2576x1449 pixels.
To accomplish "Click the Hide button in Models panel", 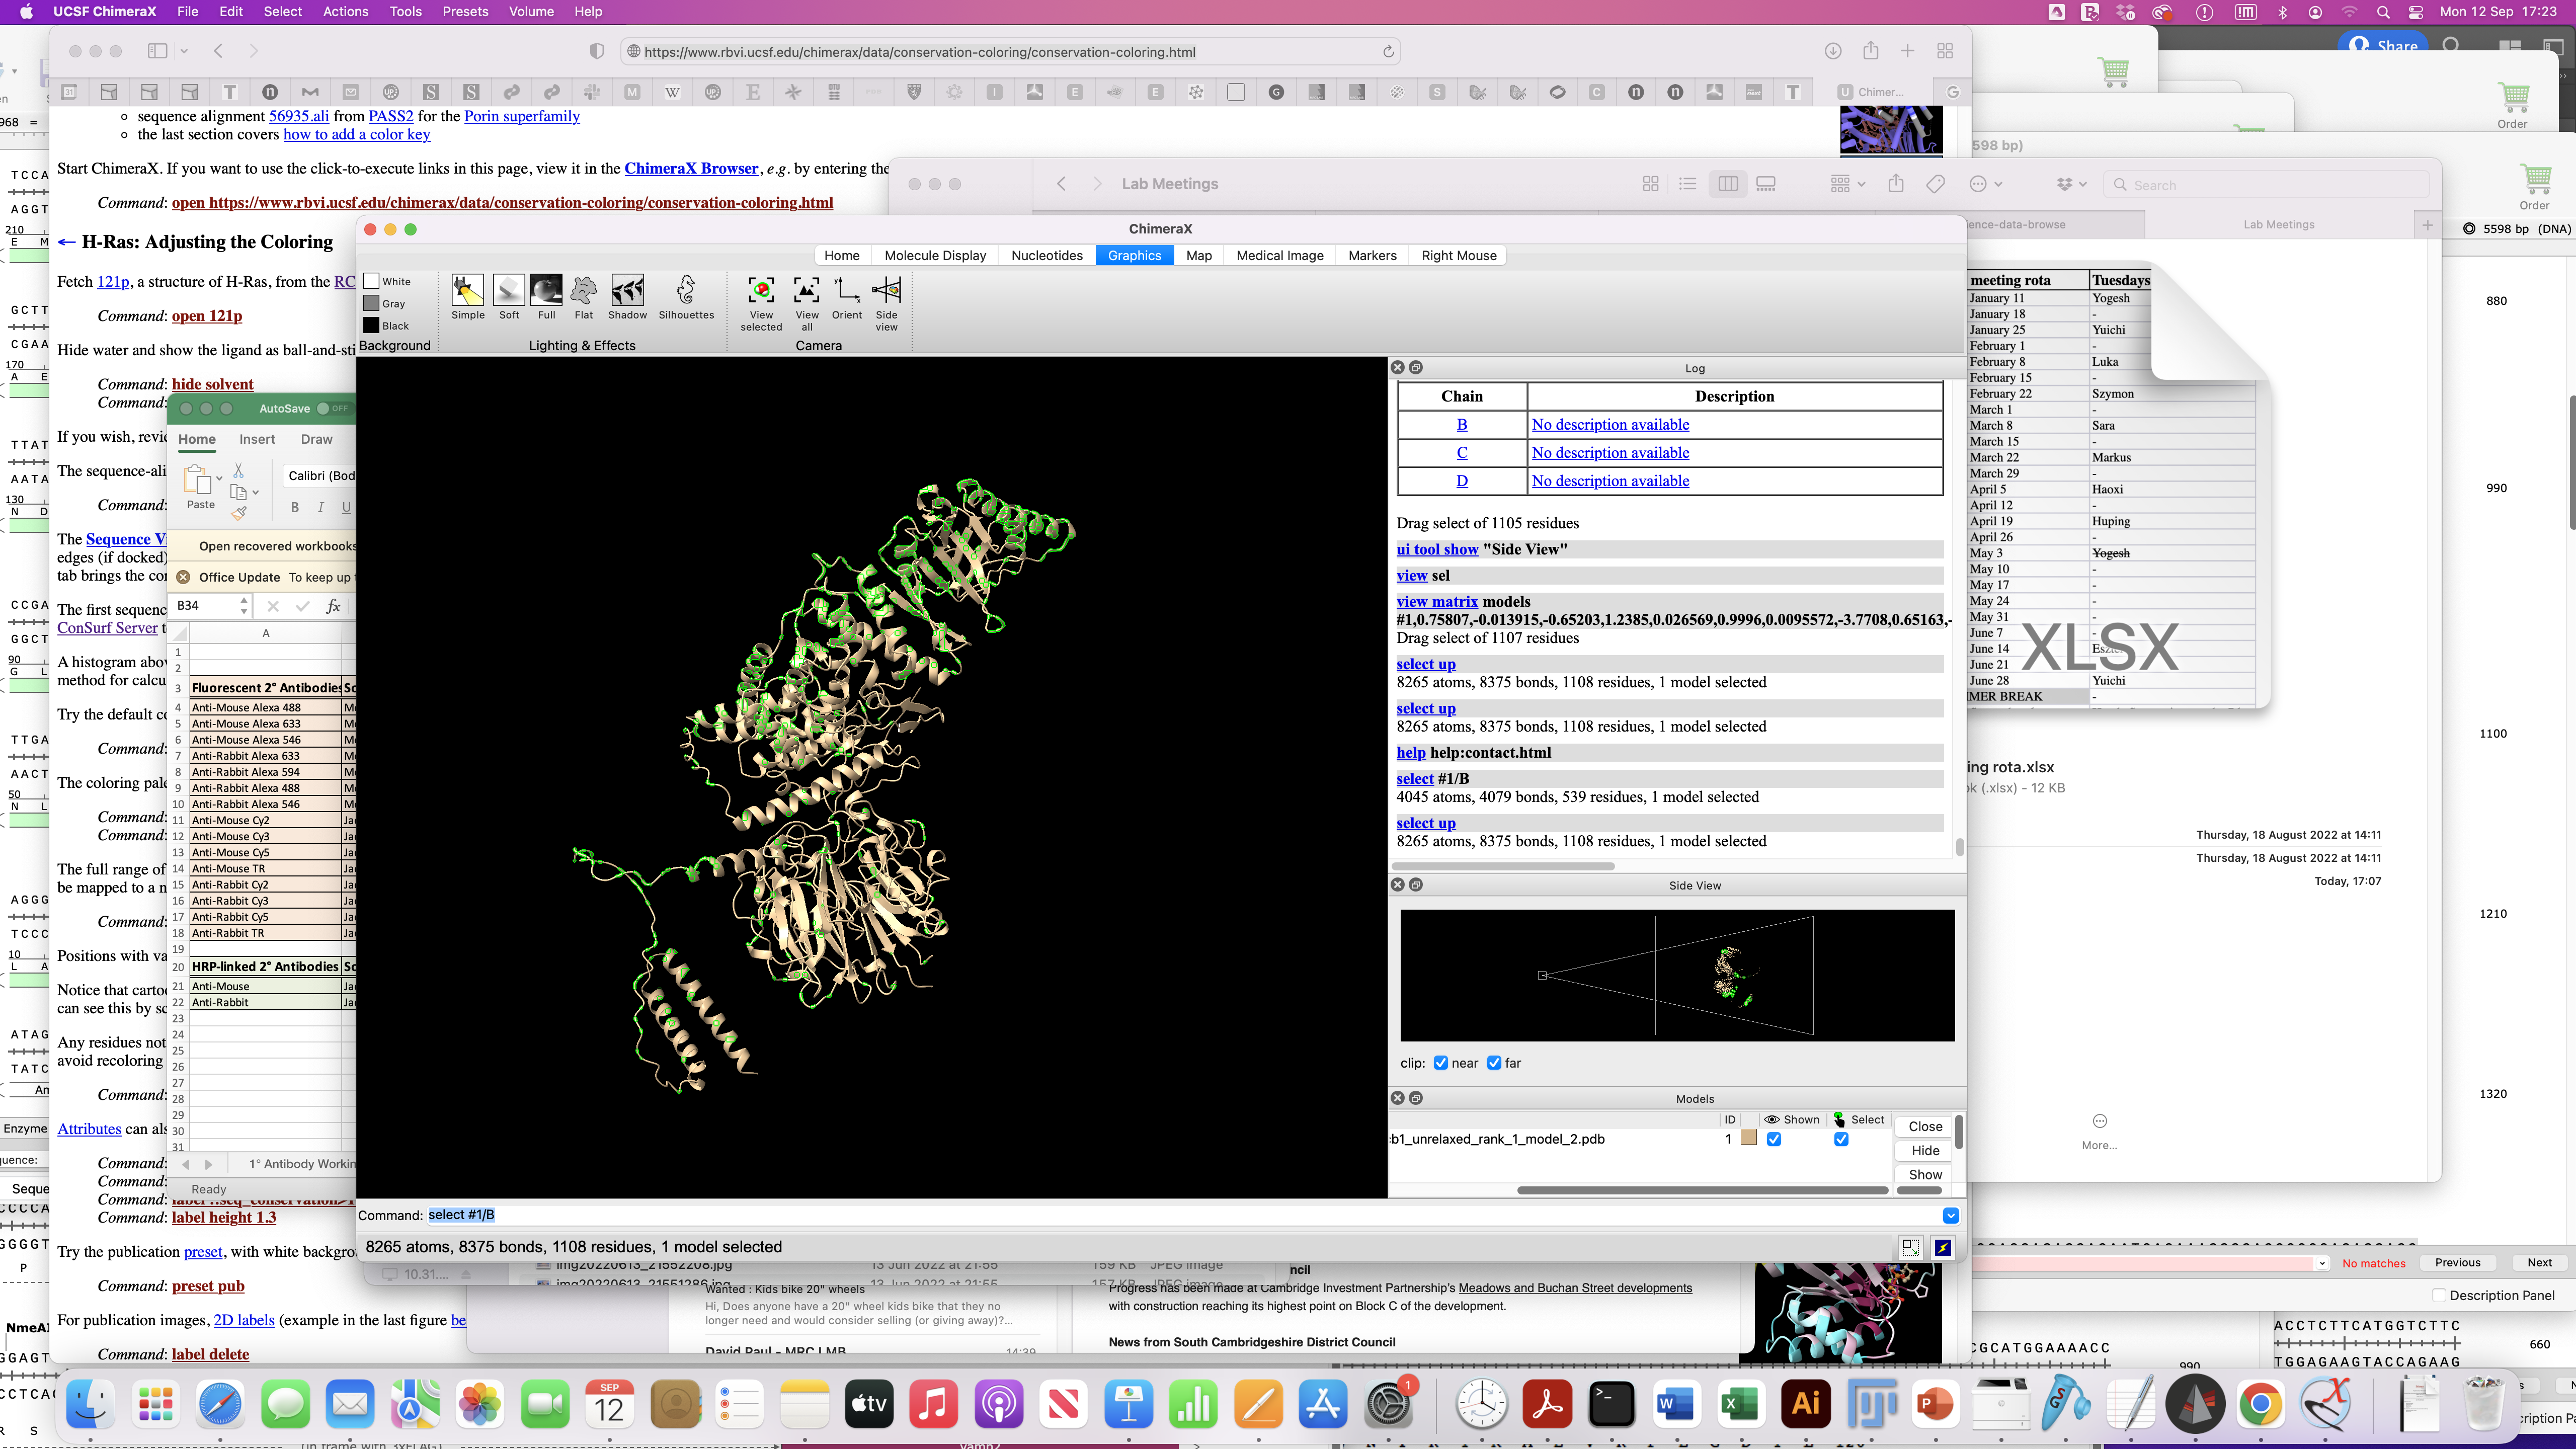I will click(1925, 1151).
